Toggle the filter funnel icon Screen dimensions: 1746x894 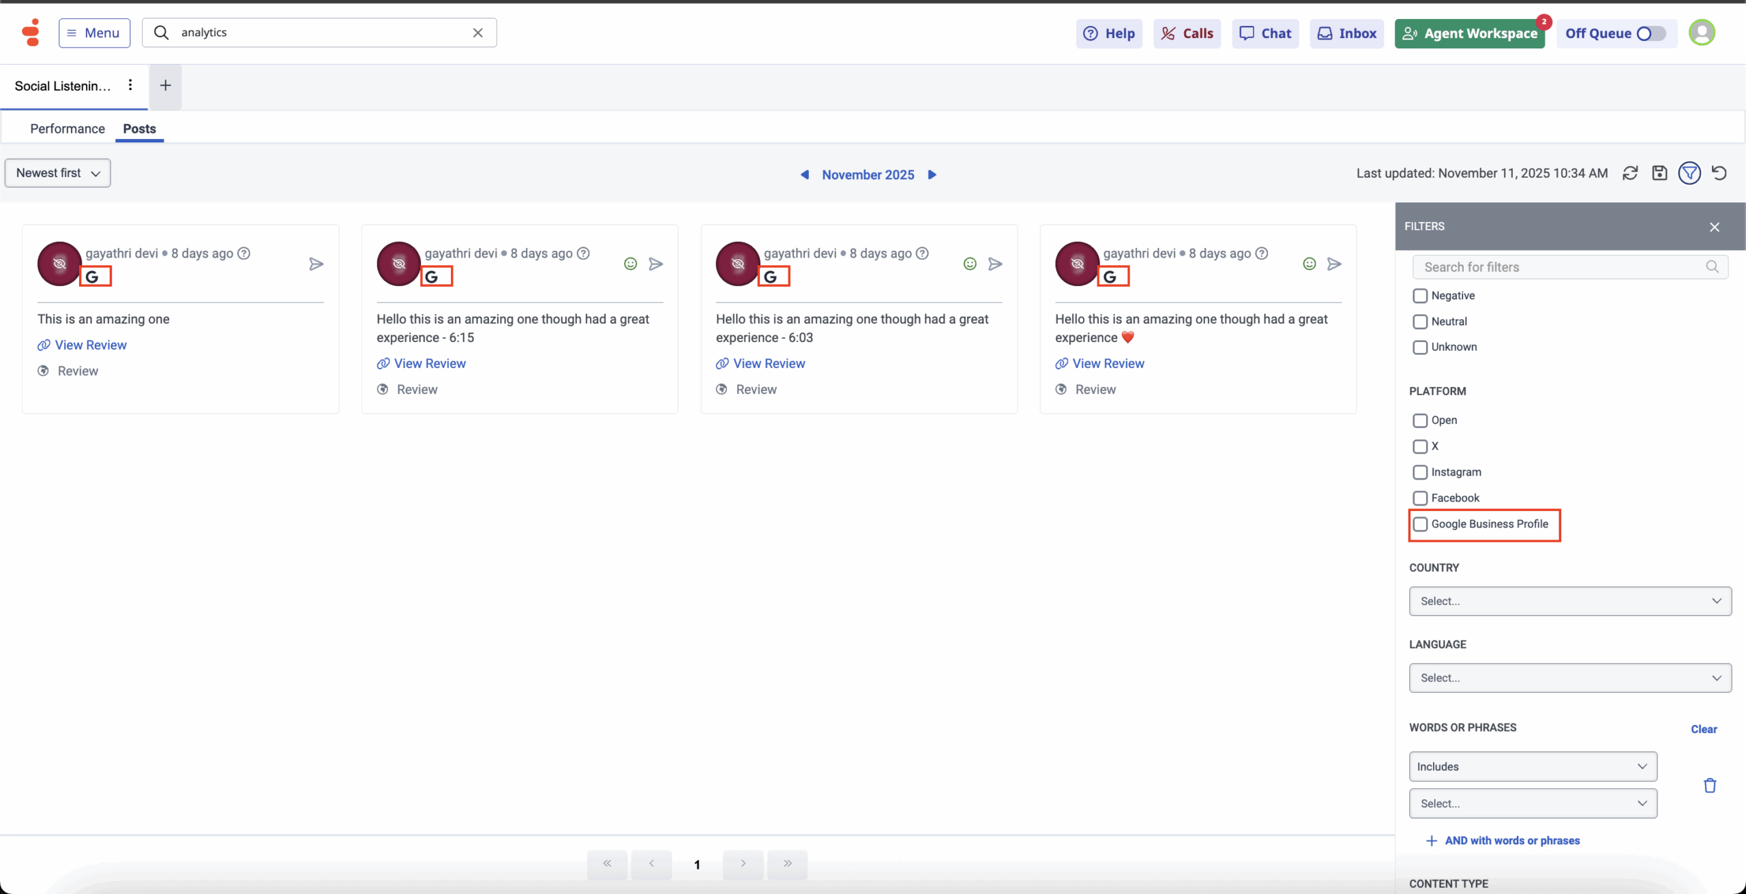1689,173
